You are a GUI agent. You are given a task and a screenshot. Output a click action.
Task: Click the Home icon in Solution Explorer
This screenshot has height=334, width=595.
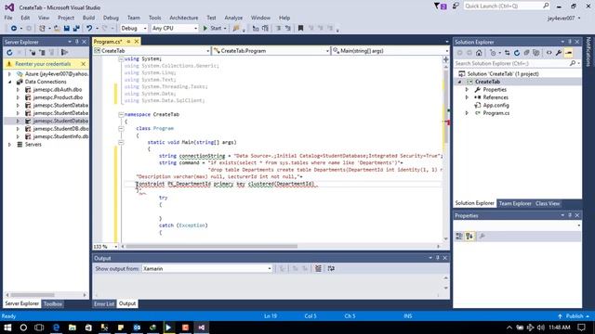point(479,53)
